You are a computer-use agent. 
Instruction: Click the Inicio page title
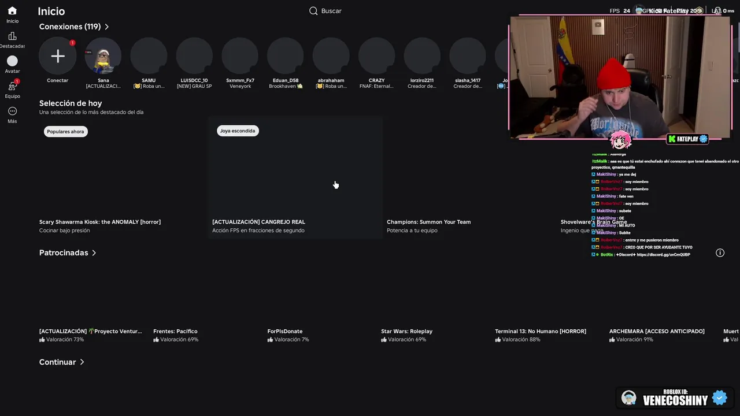(x=51, y=11)
